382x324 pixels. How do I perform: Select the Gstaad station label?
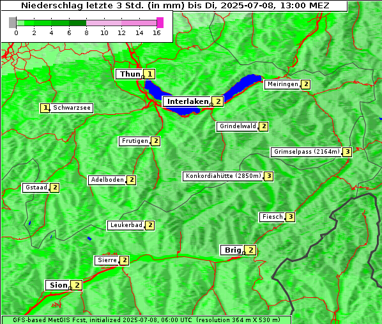[36, 188]
